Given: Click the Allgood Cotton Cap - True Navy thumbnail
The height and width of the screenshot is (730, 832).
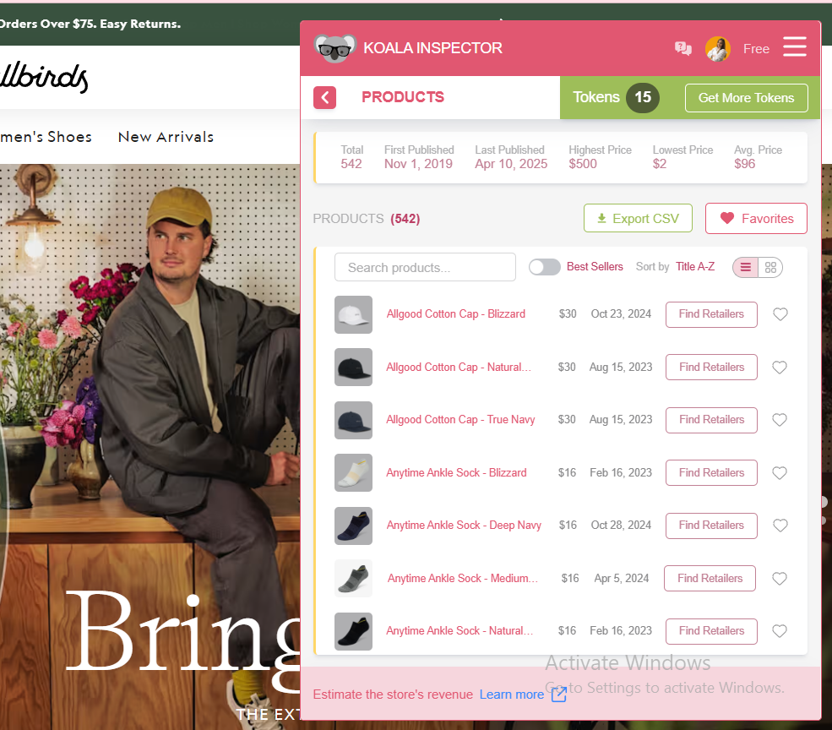Looking at the screenshot, I should coord(353,421).
